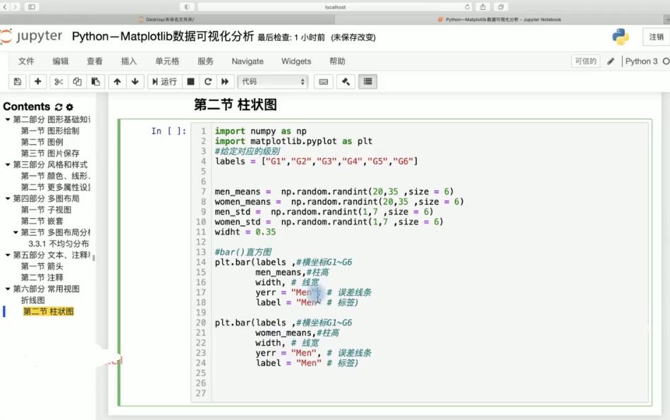670x420 pixels.
Task: Click the 注销 logout button
Action: click(657, 37)
